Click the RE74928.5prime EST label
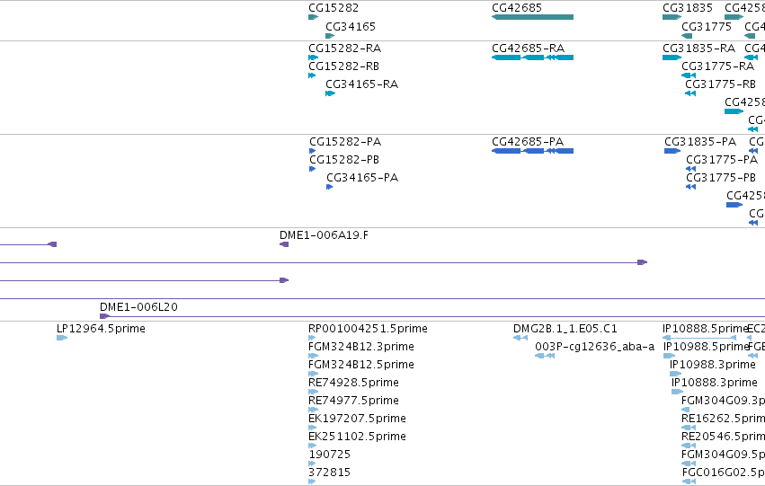The image size is (765, 486). pos(353,382)
